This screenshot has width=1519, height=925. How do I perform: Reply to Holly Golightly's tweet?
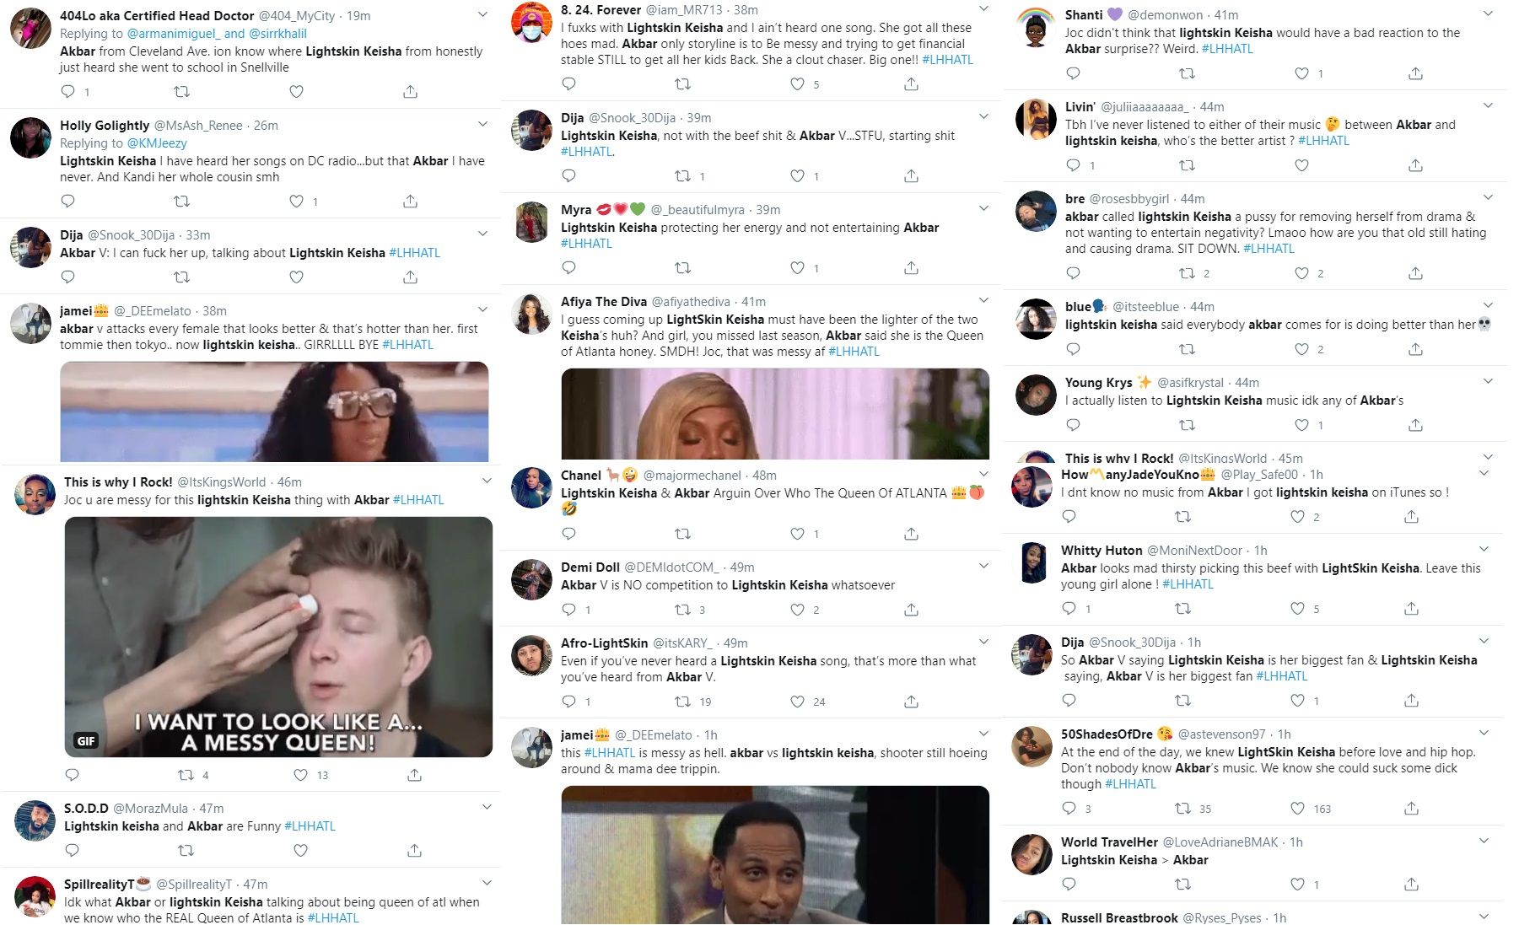68,202
